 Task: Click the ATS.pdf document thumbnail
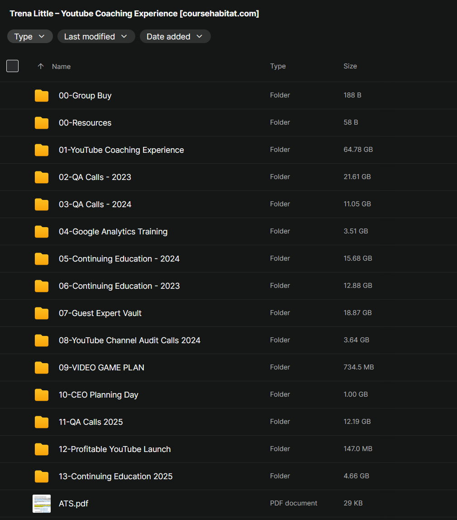tap(42, 504)
